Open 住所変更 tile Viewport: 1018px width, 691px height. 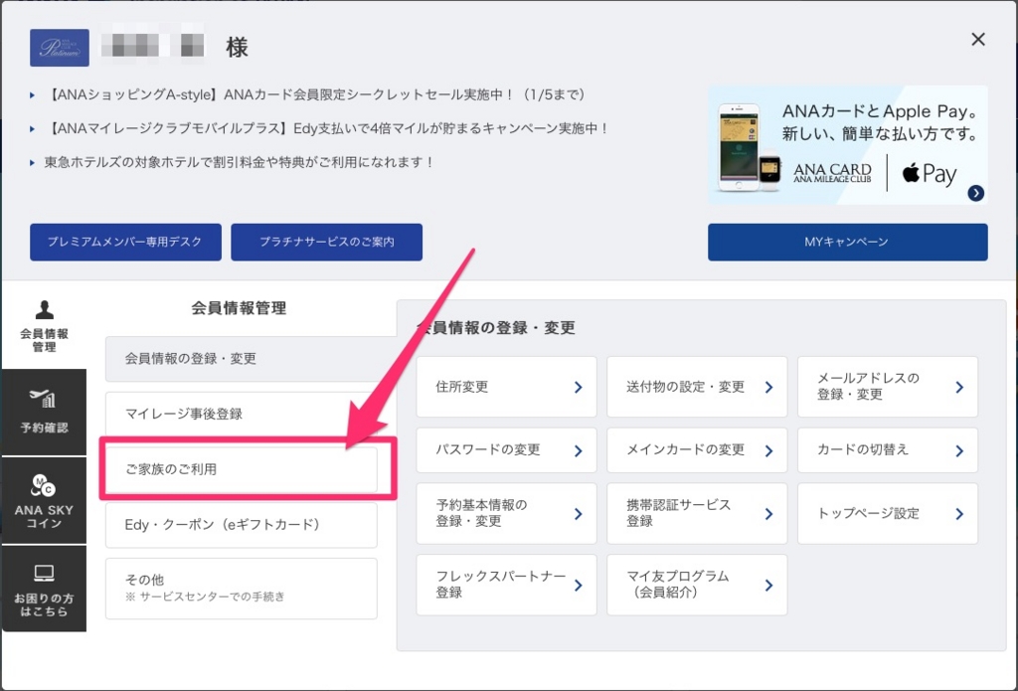(x=506, y=387)
